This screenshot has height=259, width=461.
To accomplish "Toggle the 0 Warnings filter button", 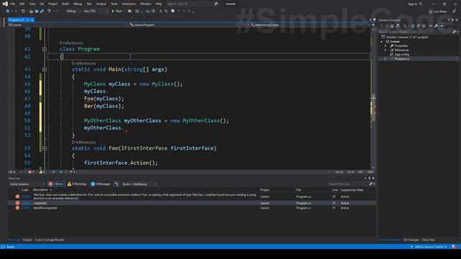I will pyautogui.click(x=77, y=184).
